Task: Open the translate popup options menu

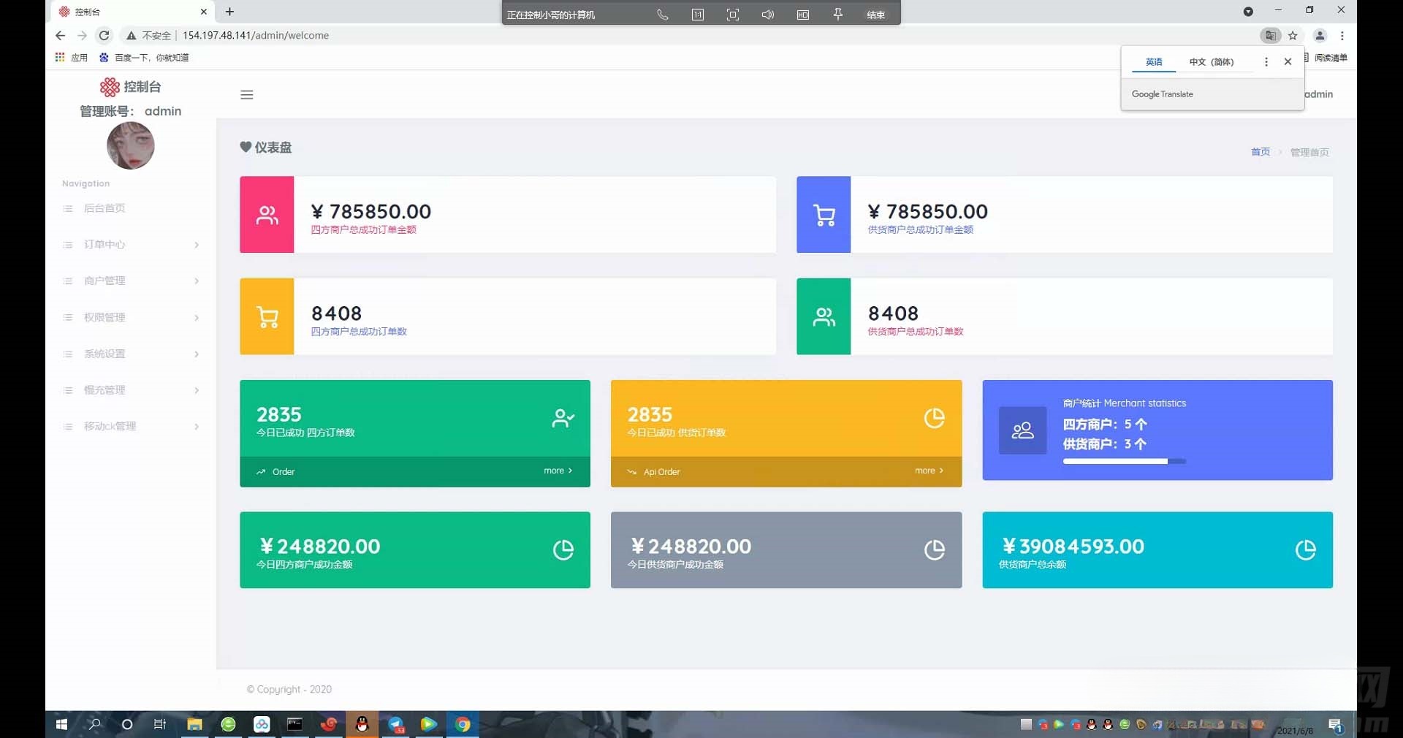Action: coord(1266,62)
